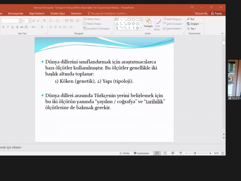
Task: Open the Yerleştir (Arrange) menu
Action: pyautogui.click(x=148, y=24)
